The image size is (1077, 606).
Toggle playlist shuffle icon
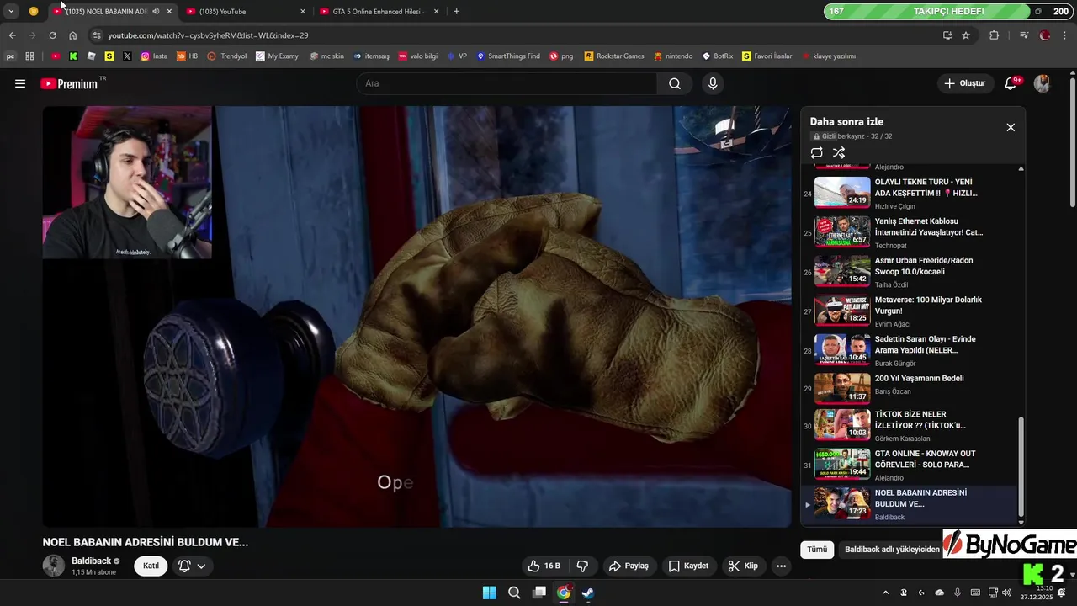pos(839,152)
